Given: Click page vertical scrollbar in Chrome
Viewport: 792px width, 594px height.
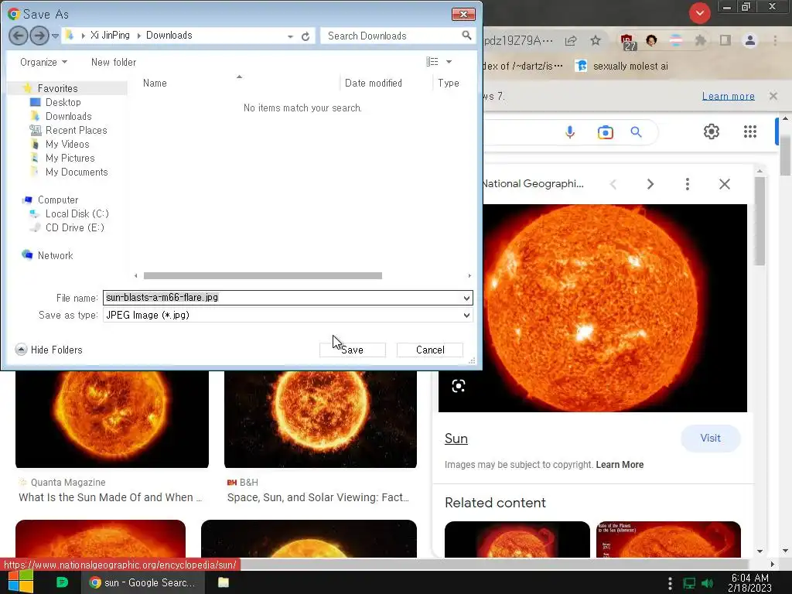Looking at the screenshot, I should 785,156.
